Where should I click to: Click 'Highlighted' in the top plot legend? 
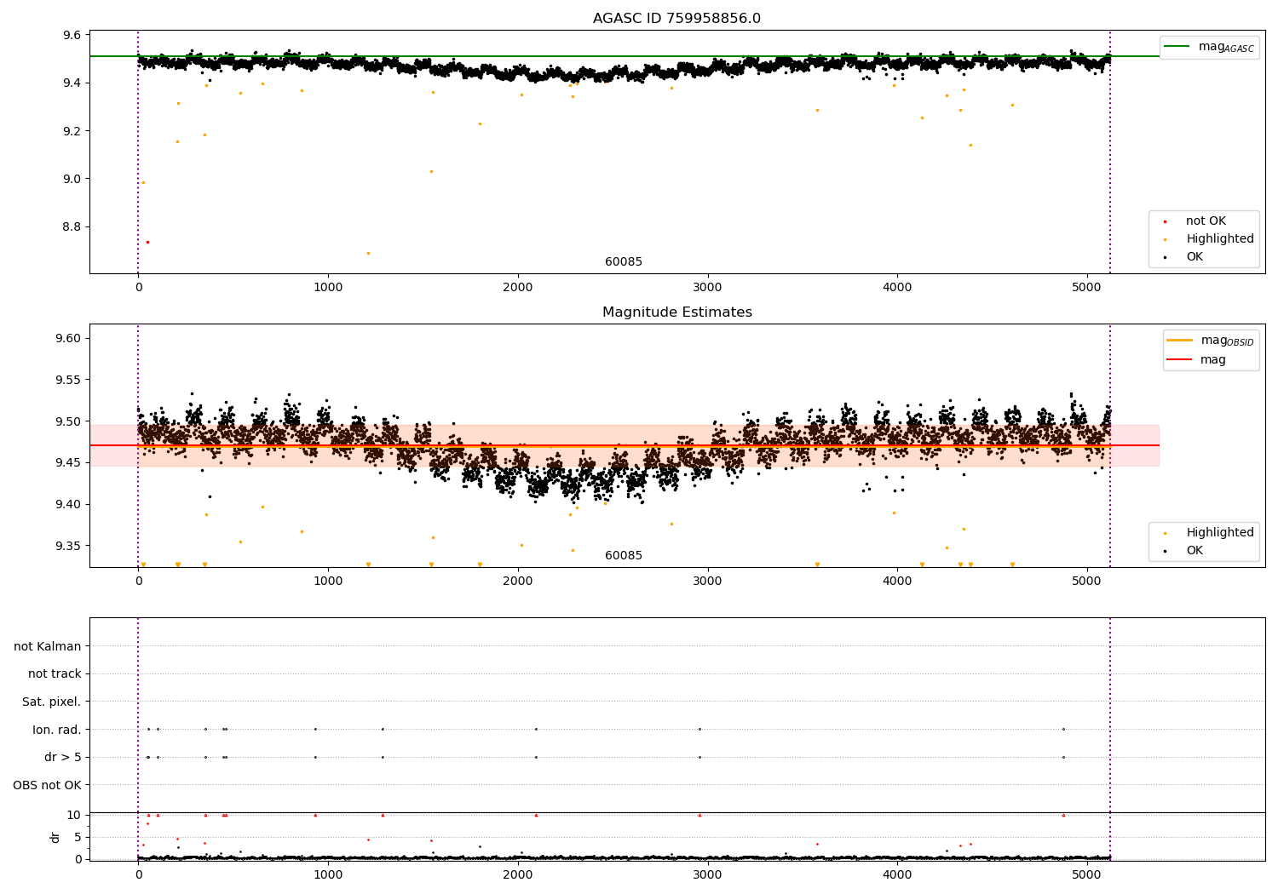[x=1220, y=239]
